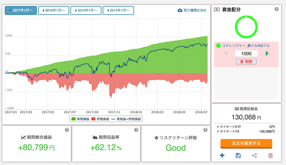Image resolution: width=286 pixels, height=165 pixels.
Task: Click the blue plus add icon
Action: [x=222, y=155]
